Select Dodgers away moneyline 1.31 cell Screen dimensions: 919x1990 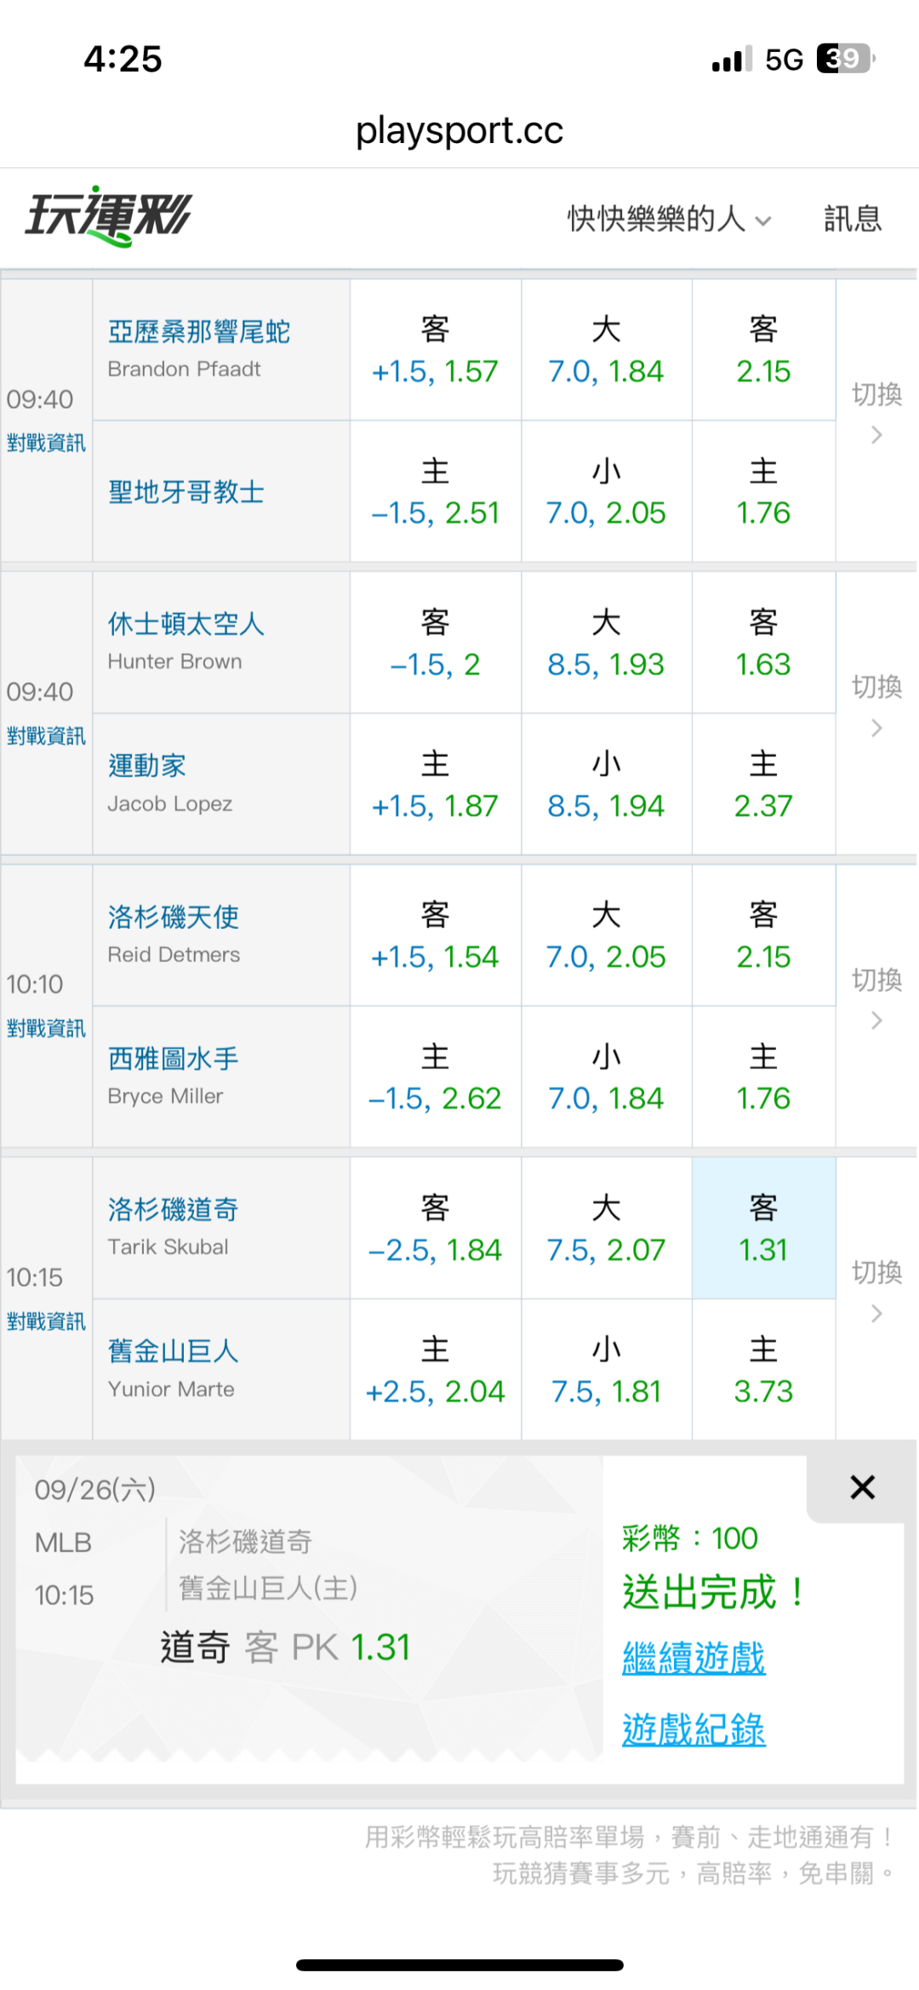click(x=763, y=1228)
